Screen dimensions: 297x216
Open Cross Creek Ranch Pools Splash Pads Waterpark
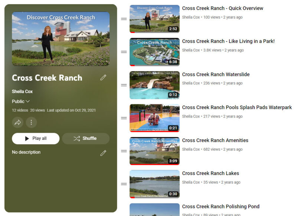tap(237, 107)
